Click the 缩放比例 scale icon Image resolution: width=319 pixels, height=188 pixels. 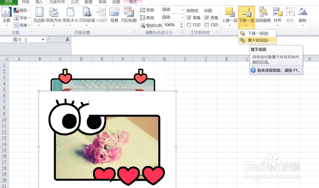click(142, 25)
